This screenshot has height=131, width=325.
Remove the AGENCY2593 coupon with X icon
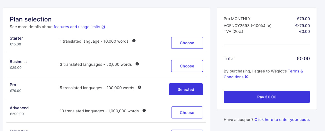click(x=269, y=26)
